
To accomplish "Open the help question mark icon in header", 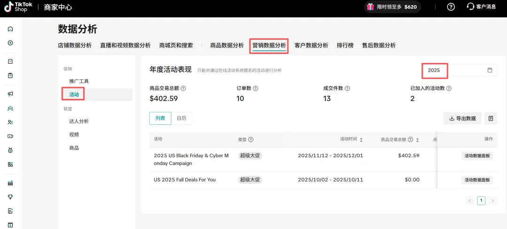I will click(451, 7).
